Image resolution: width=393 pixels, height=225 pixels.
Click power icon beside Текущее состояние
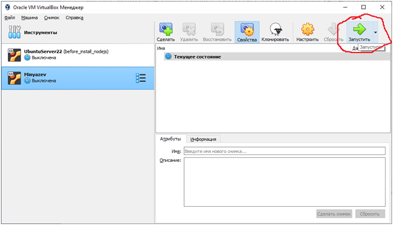pos(168,56)
